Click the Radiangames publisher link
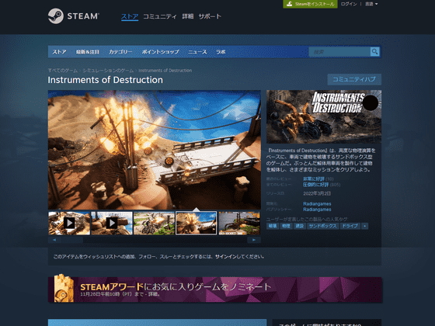The width and height of the screenshot is (435, 326). (317, 210)
